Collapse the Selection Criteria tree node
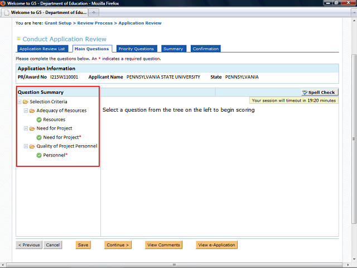Image resolution: width=357 pixels, height=268 pixels. [x=20, y=102]
